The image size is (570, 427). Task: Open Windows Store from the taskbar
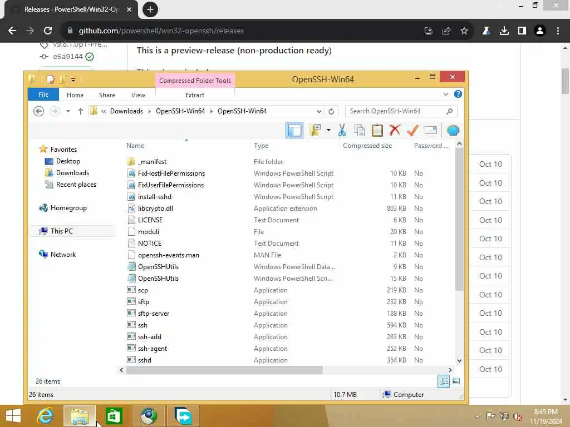[114, 416]
